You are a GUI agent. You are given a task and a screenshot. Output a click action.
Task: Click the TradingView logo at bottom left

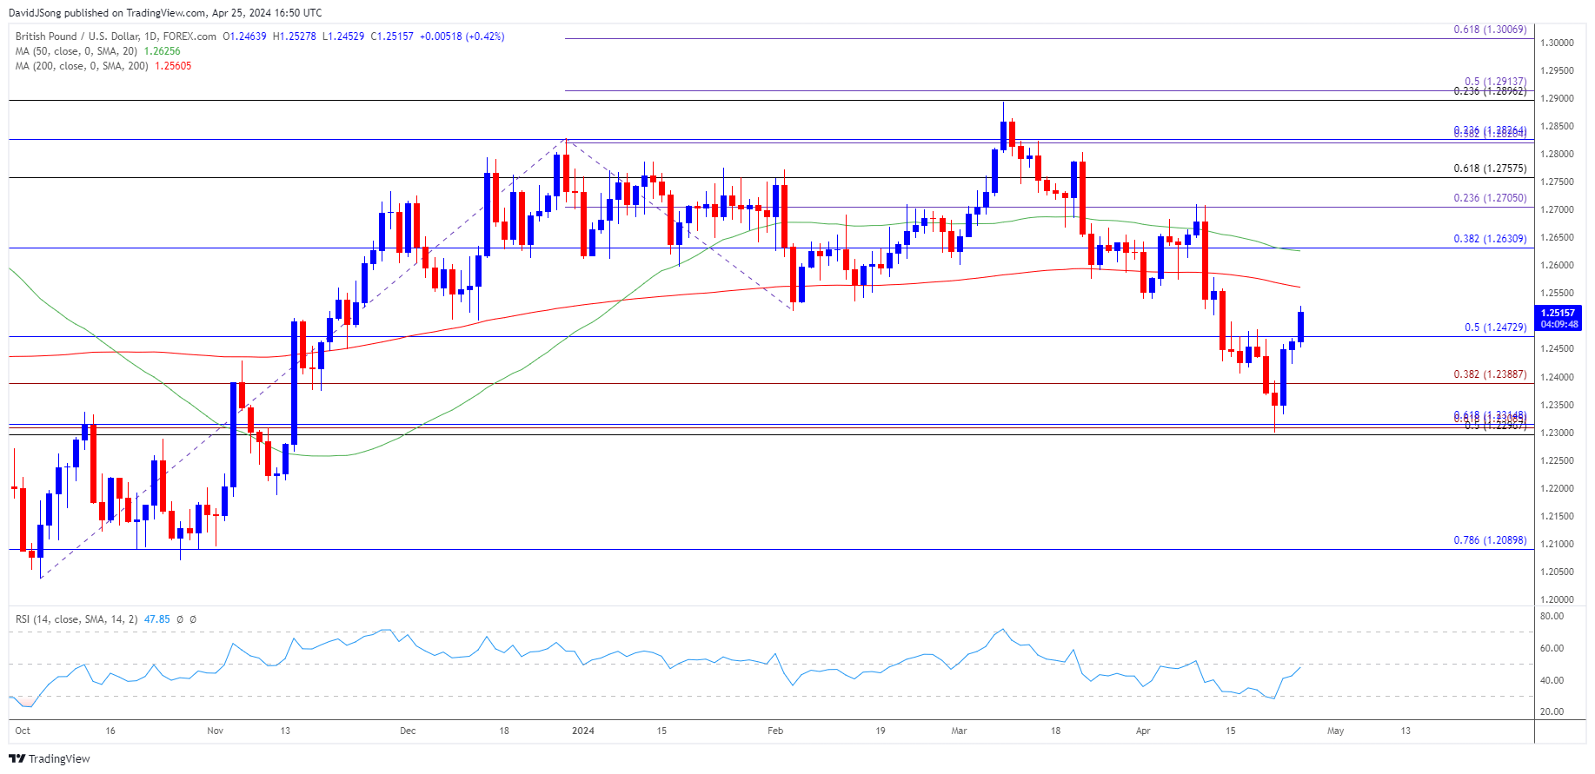50,758
